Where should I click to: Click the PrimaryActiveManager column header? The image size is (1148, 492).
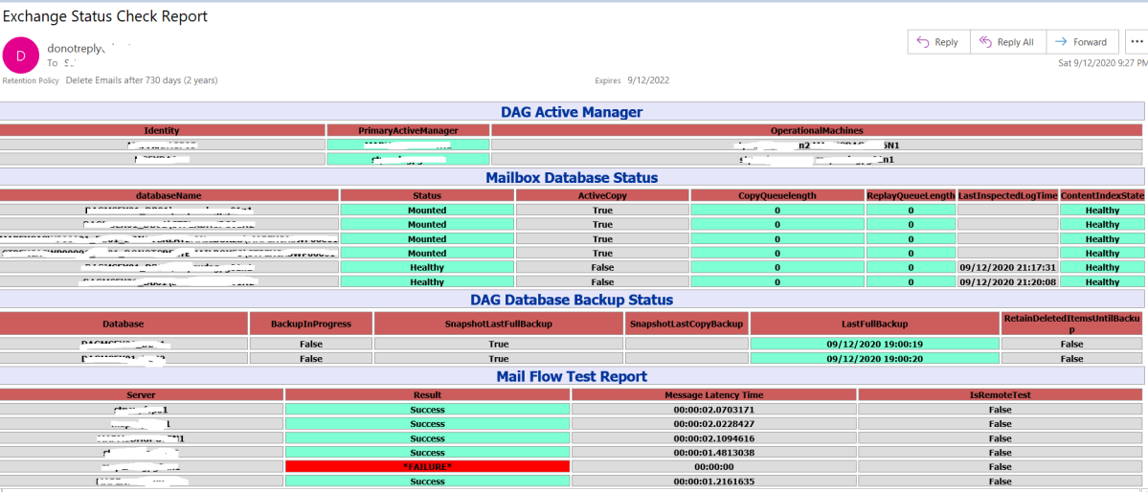[x=408, y=130]
